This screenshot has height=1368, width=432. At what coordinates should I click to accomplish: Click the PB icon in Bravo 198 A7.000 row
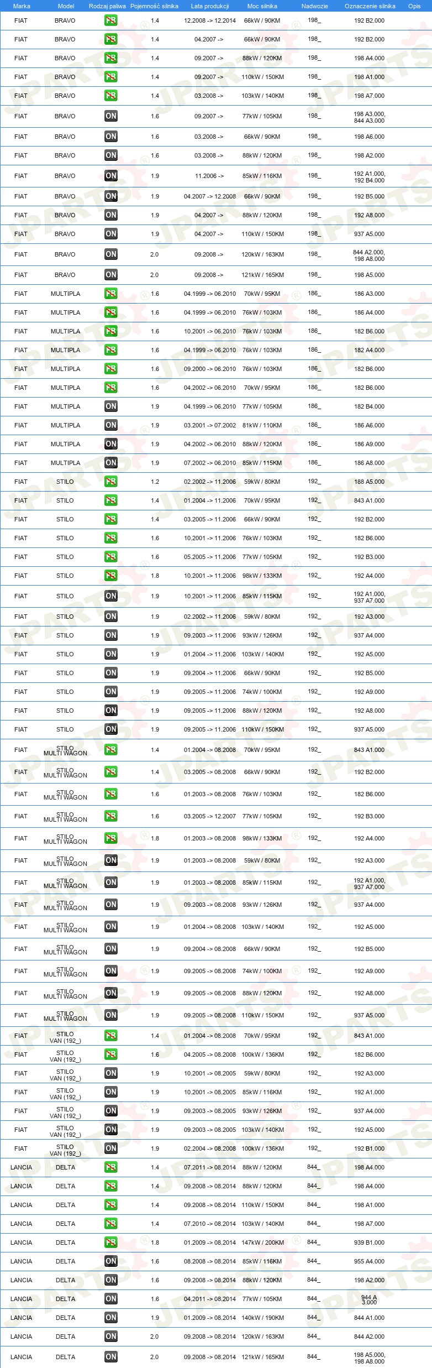point(110,96)
